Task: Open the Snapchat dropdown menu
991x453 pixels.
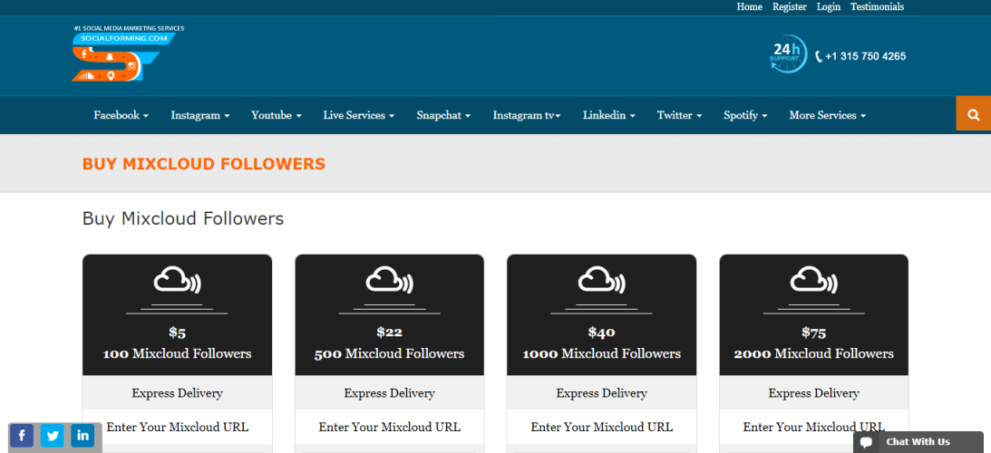Action: click(x=443, y=115)
